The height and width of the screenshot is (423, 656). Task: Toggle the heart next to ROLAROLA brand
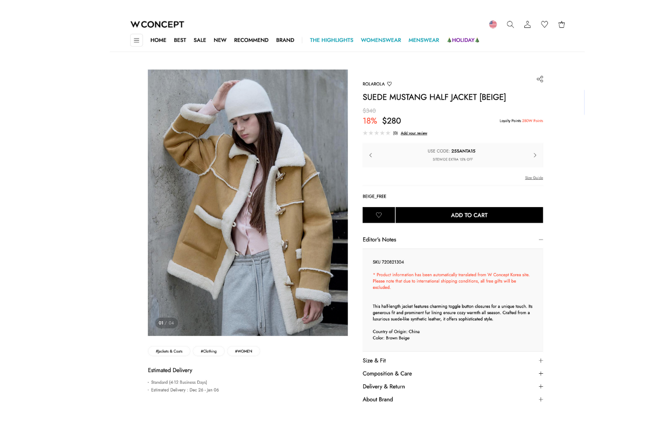(389, 84)
